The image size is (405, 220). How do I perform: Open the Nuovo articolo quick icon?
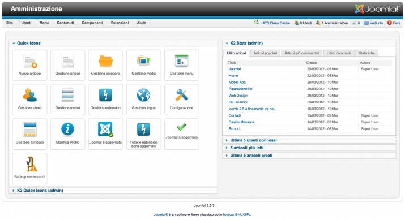tap(29, 65)
